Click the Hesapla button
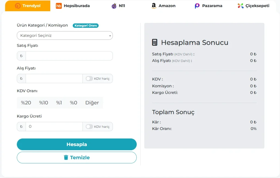280x178 pixels. (77, 144)
